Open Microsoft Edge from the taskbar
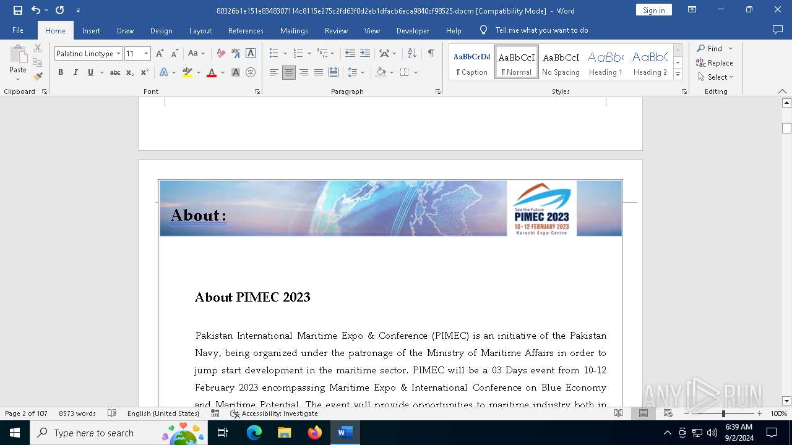792x445 pixels. tap(254, 433)
